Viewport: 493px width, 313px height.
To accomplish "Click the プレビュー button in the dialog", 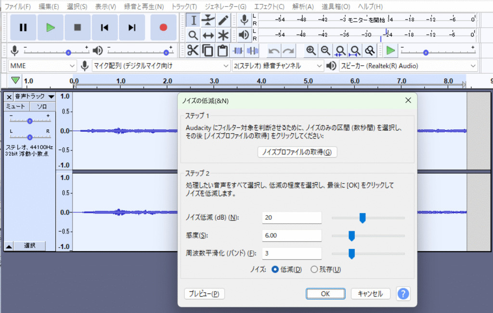I will click(x=204, y=294).
